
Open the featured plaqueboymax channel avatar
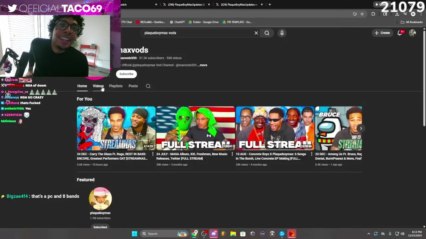coord(100,199)
